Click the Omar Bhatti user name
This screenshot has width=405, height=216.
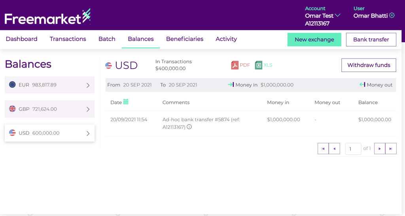coord(370,16)
